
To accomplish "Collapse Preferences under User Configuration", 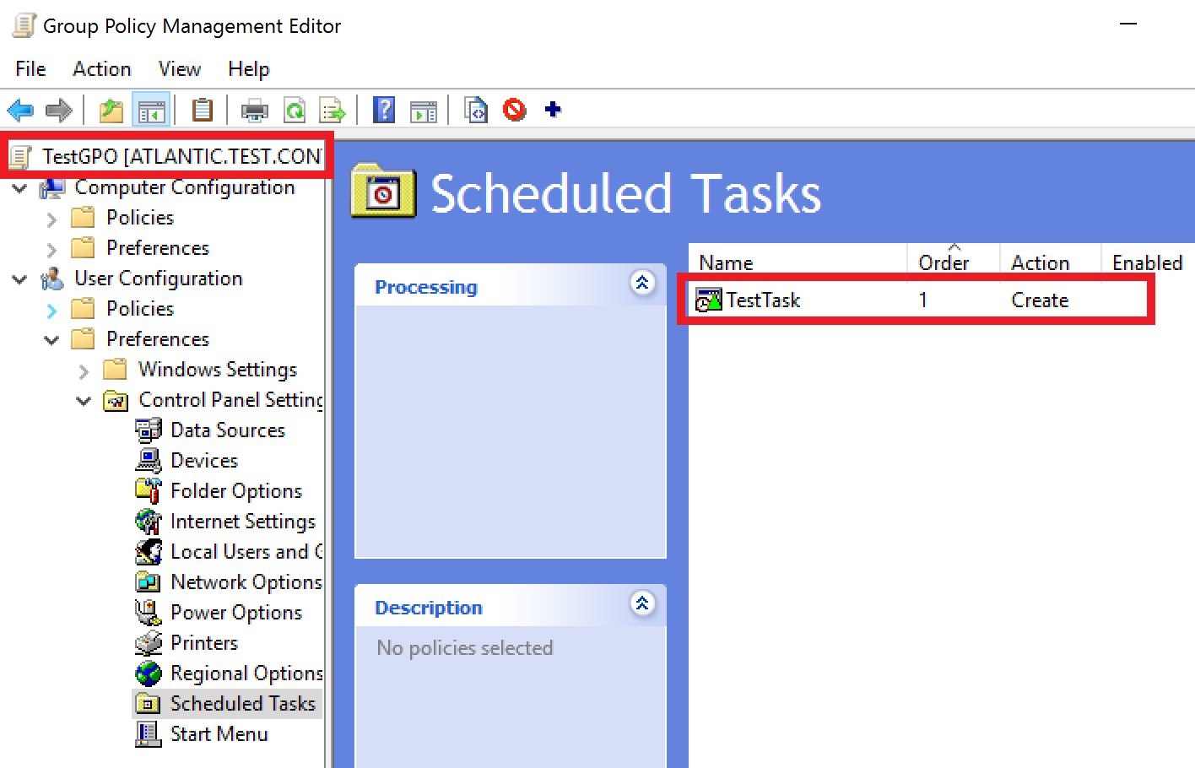I will pos(51,340).
